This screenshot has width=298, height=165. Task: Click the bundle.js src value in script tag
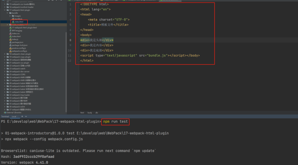coord(157,55)
